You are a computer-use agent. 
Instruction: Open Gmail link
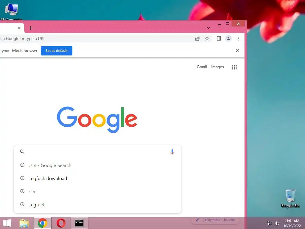click(202, 67)
